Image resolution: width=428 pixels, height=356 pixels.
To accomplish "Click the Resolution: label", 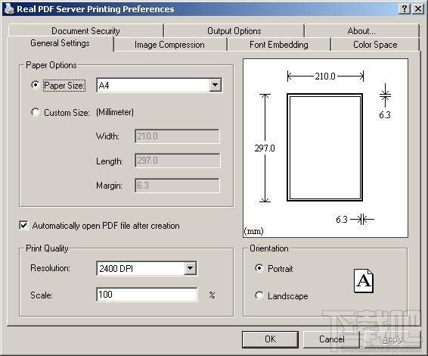I will [x=50, y=268].
